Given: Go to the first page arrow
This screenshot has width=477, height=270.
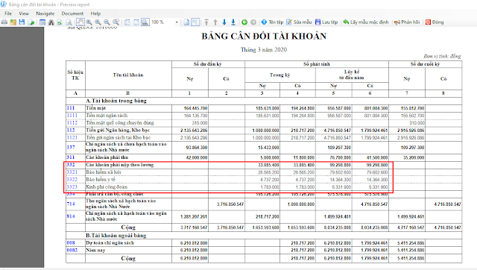Looking at the screenshot, I should pyautogui.click(x=206, y=22).
